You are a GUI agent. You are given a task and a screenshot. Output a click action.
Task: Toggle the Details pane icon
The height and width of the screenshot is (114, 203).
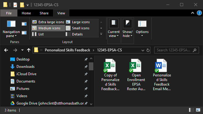pyautogui.click(x=24, y=33)
